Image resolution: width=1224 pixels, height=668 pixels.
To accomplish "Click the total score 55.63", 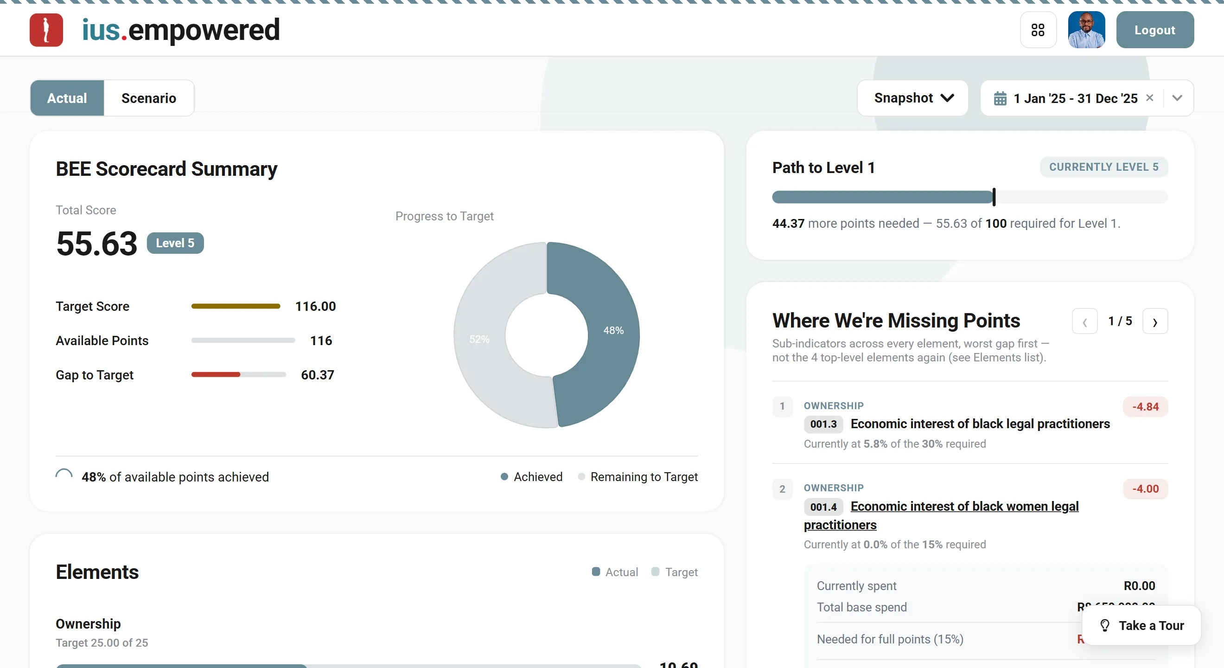I will 97,244.
